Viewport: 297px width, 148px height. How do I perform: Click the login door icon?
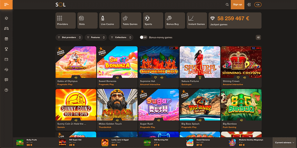pyautogui.click(x=249, y=4)
